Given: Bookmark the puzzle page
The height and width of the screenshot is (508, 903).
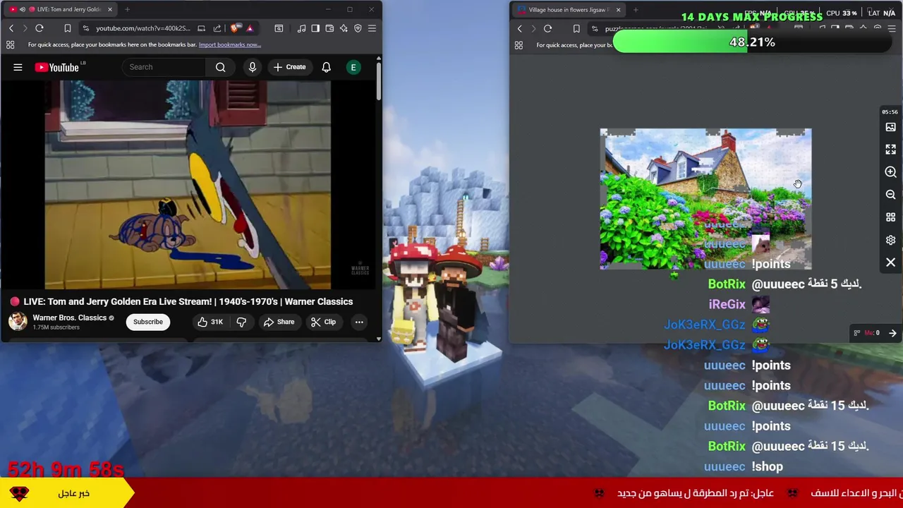Looking at the screenshot, I should coord(576,29).
